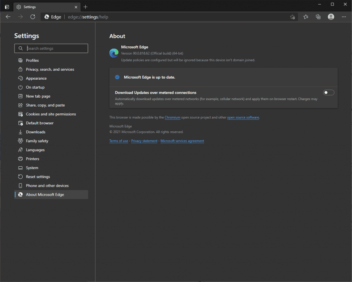Viewport: 352px width, 282px height.
Task: Select the Settings browser tab
Action: pos(47,7)
